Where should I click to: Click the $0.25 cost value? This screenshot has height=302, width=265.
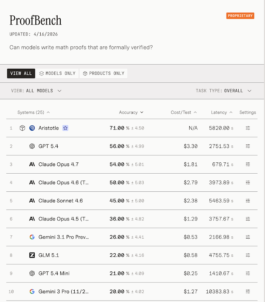tap(191, 273)
